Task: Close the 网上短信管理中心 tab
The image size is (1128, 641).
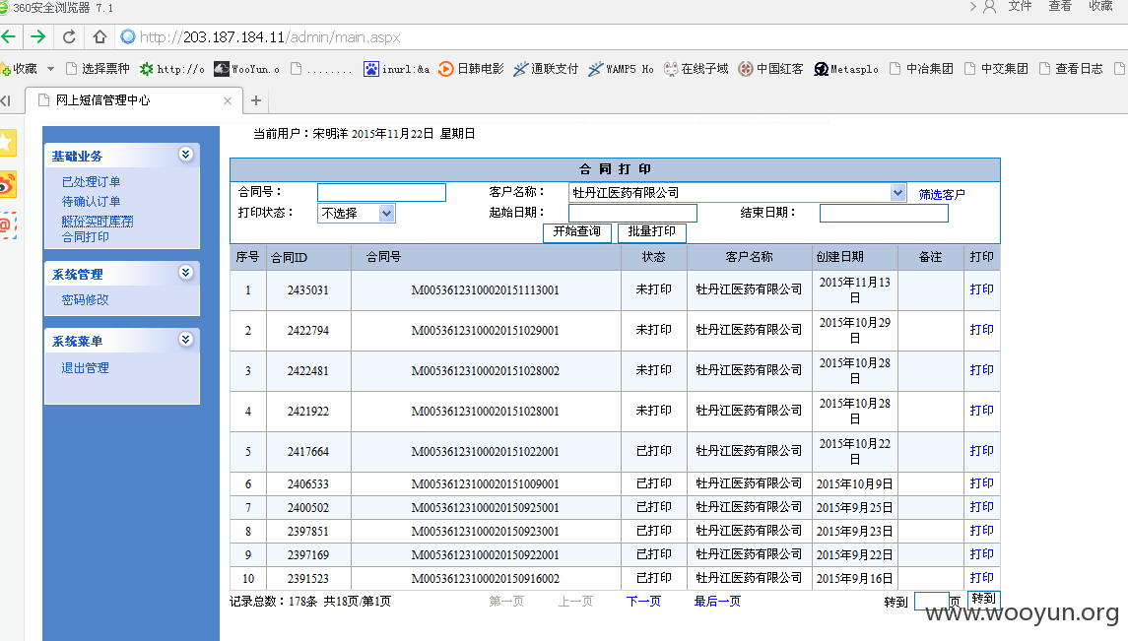Action: point(228,100)
